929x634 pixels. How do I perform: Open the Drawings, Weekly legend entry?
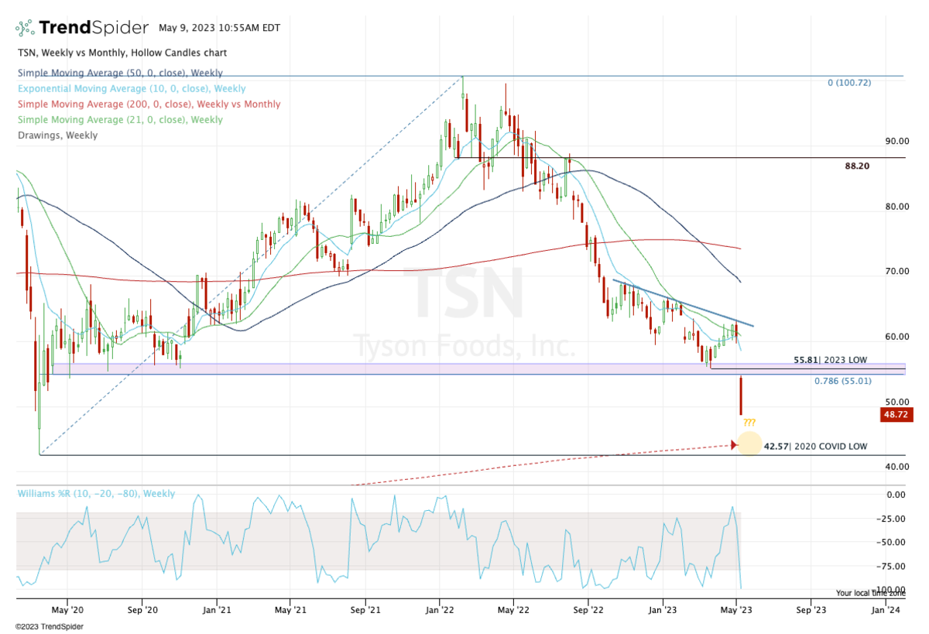(57, 135)
